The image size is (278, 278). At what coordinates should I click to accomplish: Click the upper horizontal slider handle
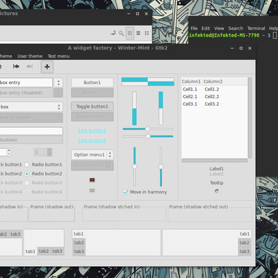click(x=147, y=129)
